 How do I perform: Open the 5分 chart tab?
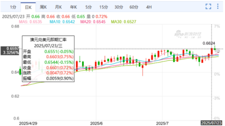(x=88, y=7)
